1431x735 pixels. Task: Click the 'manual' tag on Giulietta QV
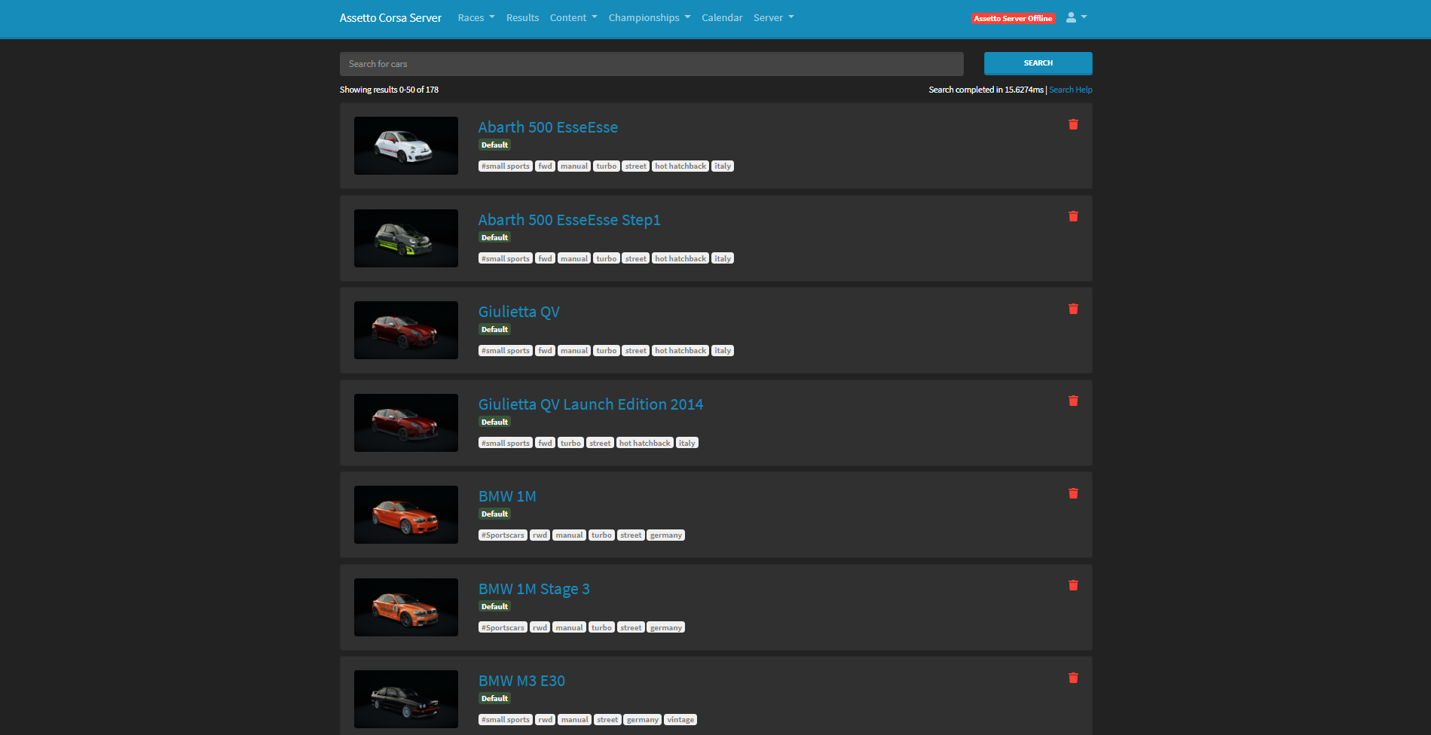[574, 351]
